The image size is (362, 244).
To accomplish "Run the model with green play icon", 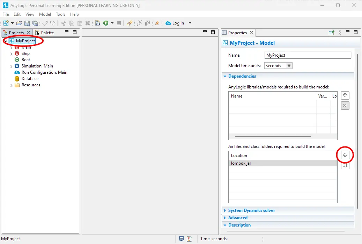I will click(x=106, y=23).
